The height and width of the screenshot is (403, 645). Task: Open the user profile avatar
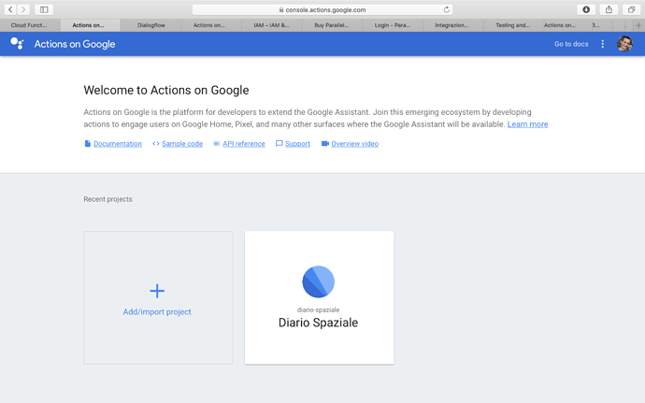pyautogui.click(x=624, y=44)
